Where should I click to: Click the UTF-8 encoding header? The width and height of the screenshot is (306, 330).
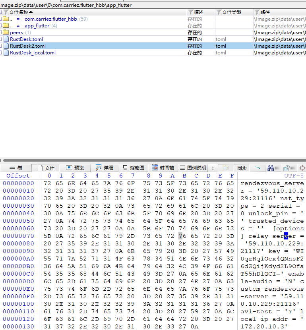(x=294, y=176)
